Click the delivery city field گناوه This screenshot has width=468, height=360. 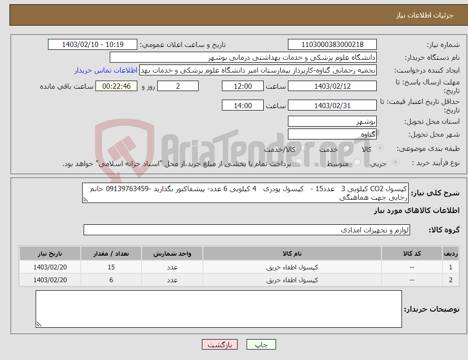click(x=332, y=134)
